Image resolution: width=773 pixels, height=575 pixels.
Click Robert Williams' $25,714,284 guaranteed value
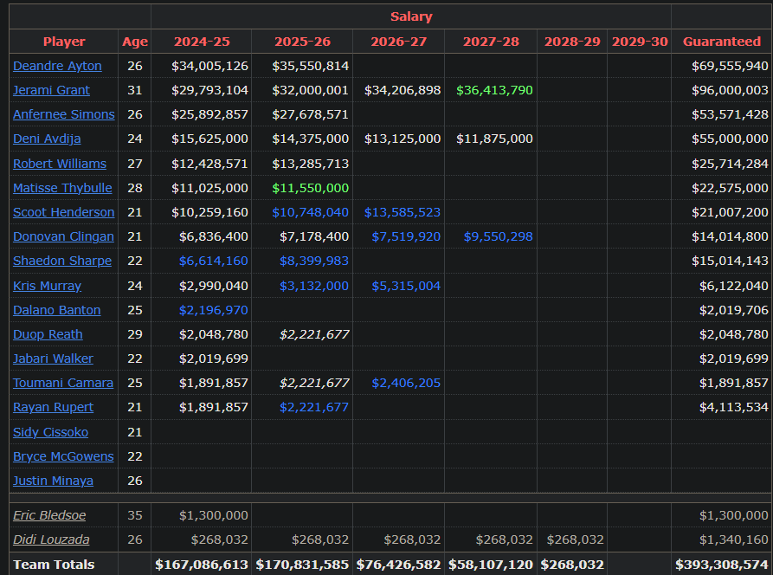[x=730, y=164]
